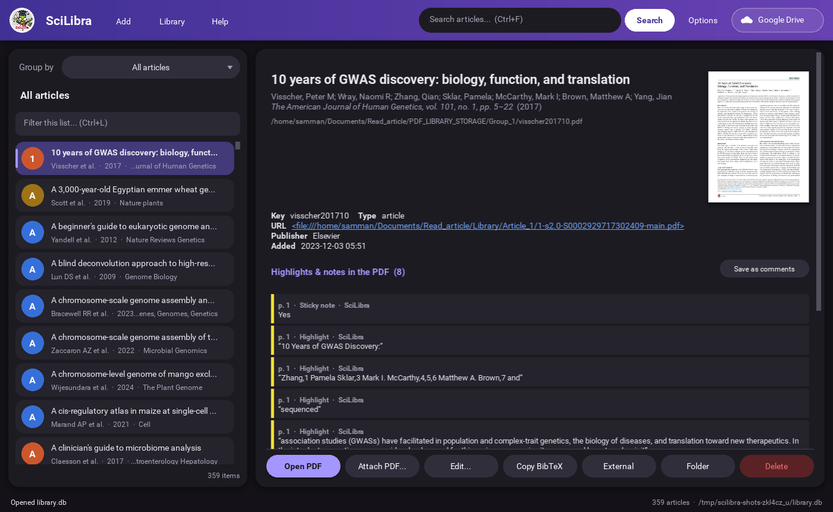Click the avatar icon for eukaryotic genome beginner's guide
833x512 pixels.
click(x=33, y=233)
